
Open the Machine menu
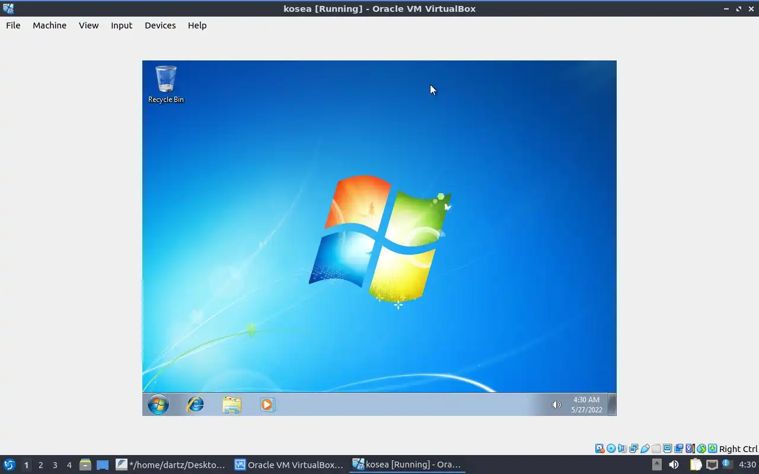tap(49, 25)
